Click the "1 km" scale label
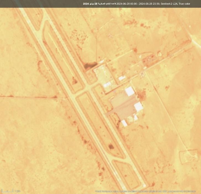Image resolution: width=201 pixels, height=194 pixels. pyautogui.click(x=17, y=191)
